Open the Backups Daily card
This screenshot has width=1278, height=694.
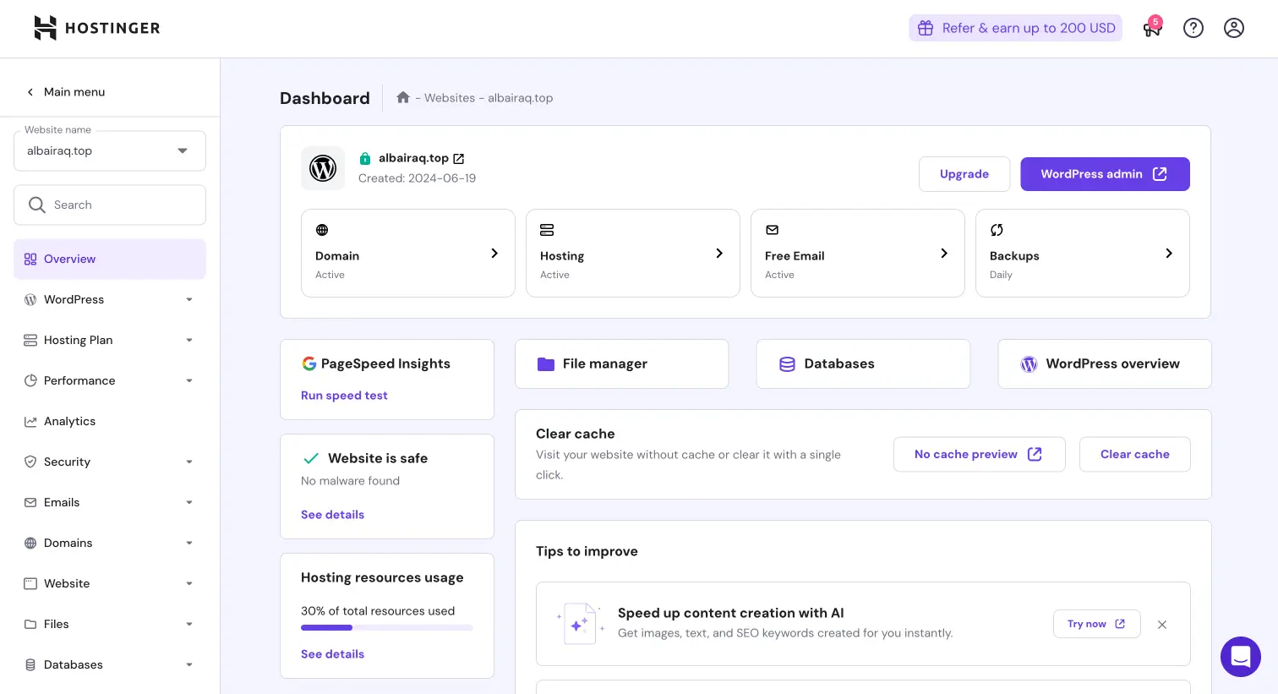1083,253
